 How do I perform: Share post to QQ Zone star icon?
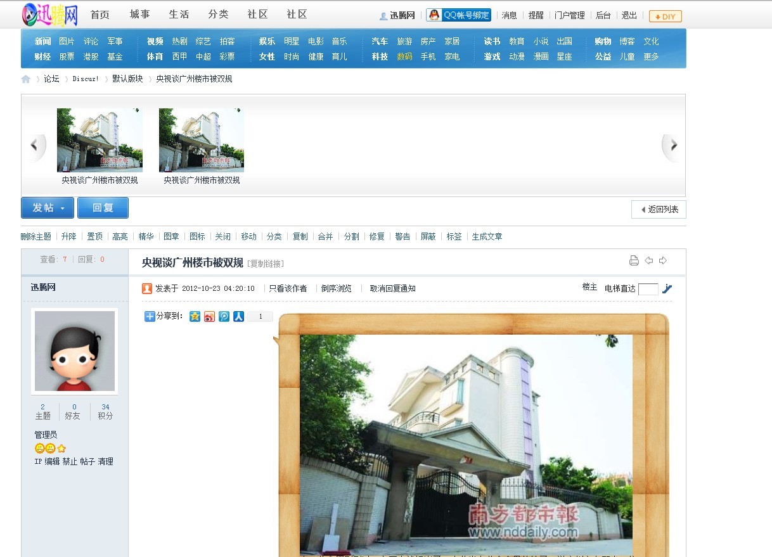click(x=195, y=316)
